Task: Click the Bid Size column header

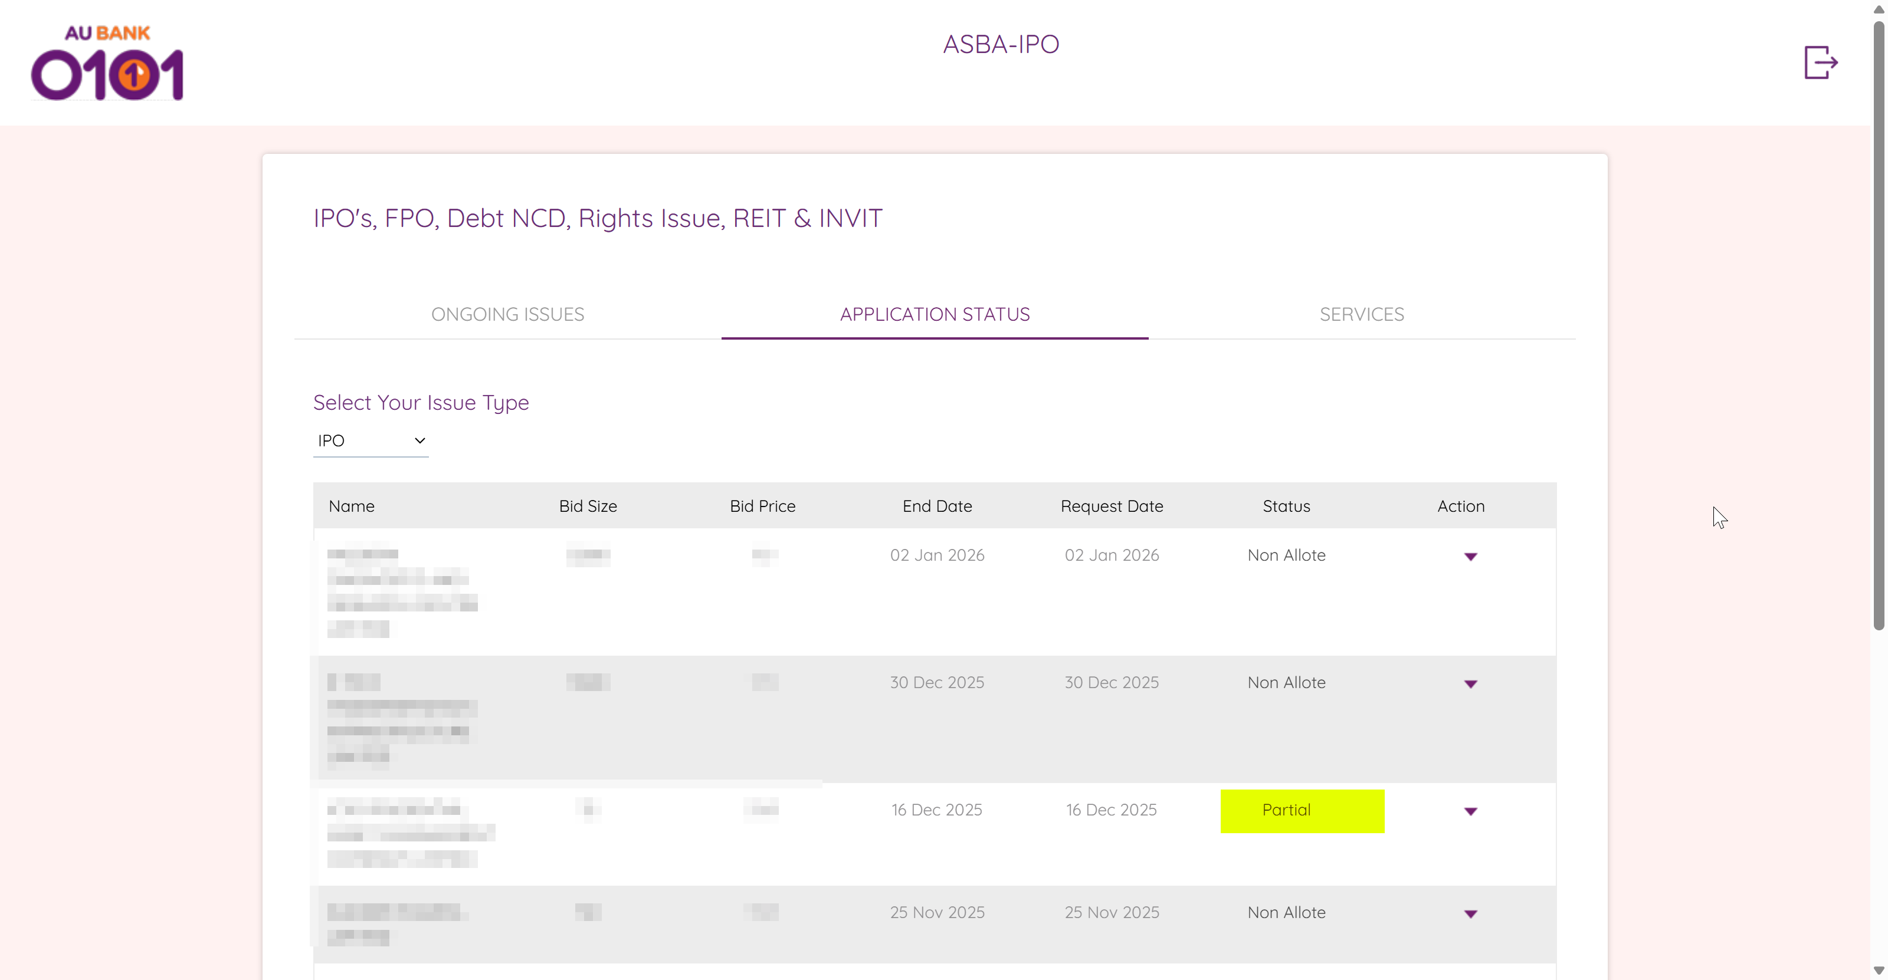Action: click(588, 506)
